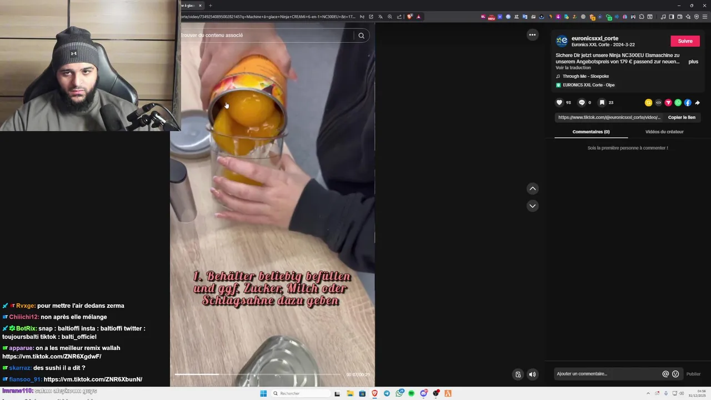Go to the next video with down chevron
This screenshot has height=400, width=711.
532,206
